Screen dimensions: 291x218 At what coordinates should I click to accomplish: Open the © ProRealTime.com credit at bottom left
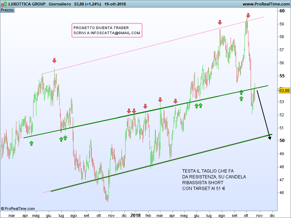pos(18,209)
